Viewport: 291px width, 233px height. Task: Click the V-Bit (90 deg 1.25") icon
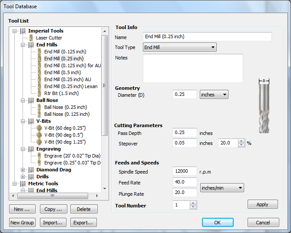tap(39, 142)
